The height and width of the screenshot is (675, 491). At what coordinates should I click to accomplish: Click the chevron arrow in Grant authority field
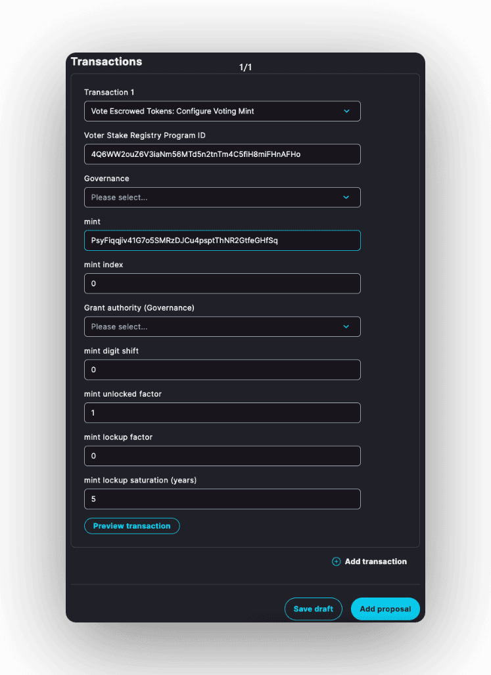pos(346,327)
